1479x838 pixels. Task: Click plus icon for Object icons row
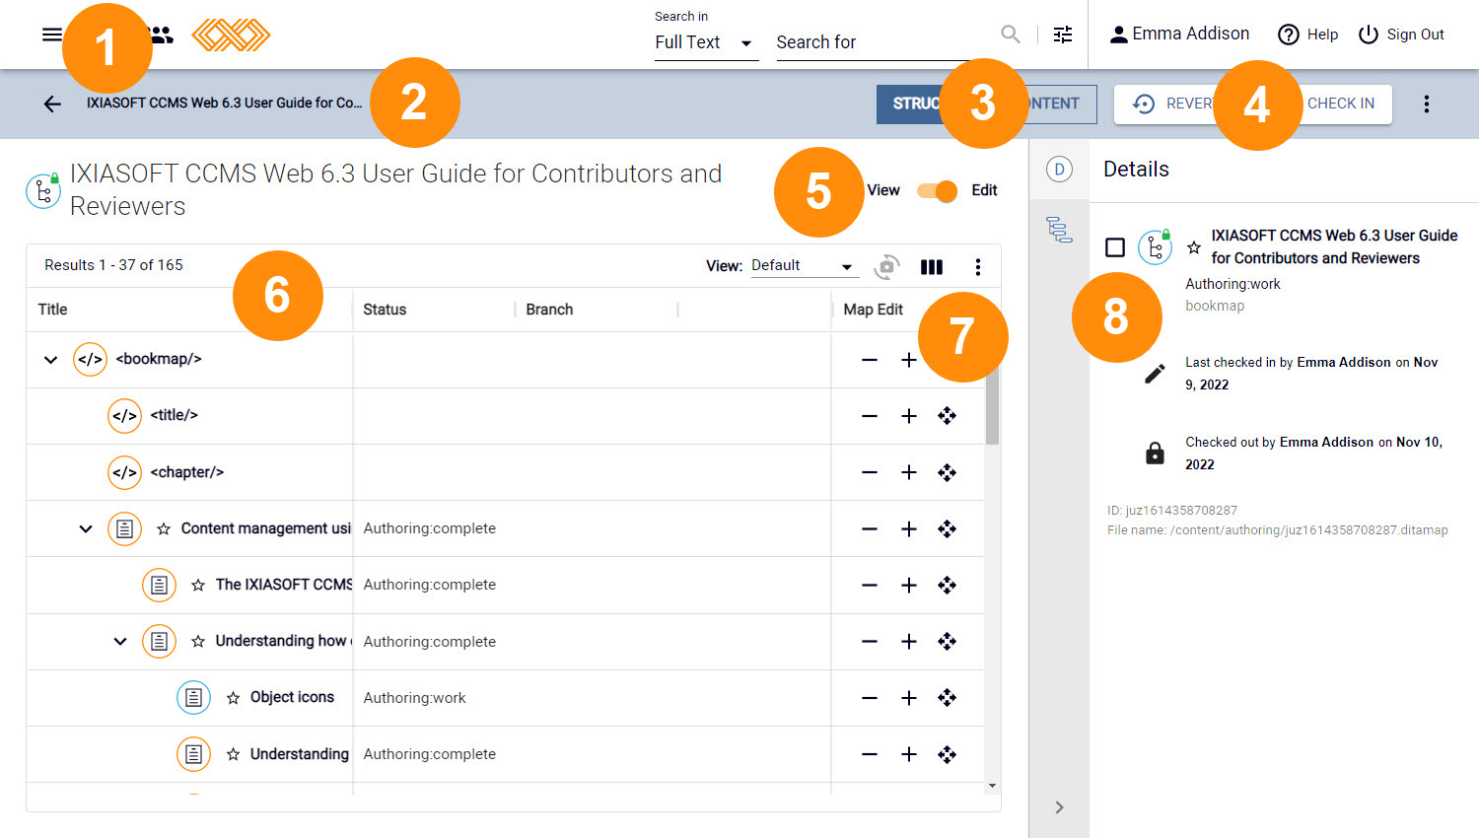coord(909,698)
